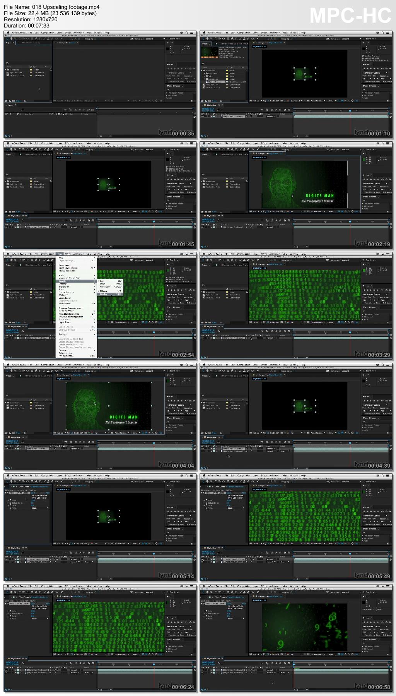The height and width of the screenshot is (696, 396).
Task: Choose Bicubic in the 02:54 Quality submenu
Action: point(110,294)
